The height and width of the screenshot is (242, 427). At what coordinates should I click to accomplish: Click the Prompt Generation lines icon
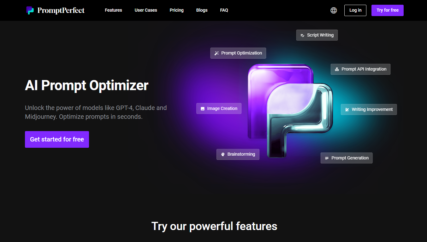pos(327,158)
